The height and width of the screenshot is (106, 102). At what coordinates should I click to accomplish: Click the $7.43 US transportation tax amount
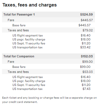pos(86,89)
